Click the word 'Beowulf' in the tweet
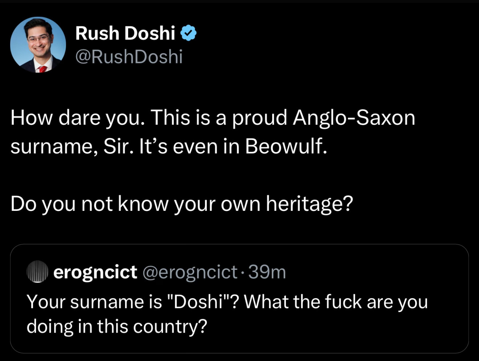This screenshot has width=479, height=361. point(283,146)
